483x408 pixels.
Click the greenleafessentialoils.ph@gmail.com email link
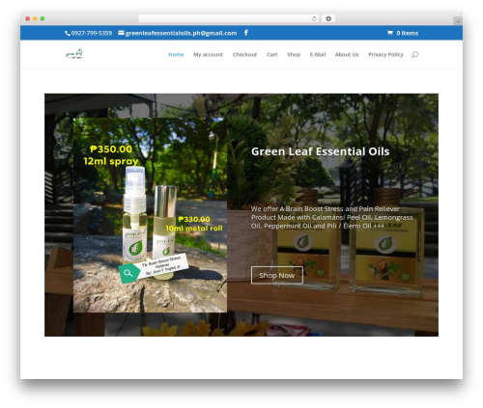coord(181,33)
